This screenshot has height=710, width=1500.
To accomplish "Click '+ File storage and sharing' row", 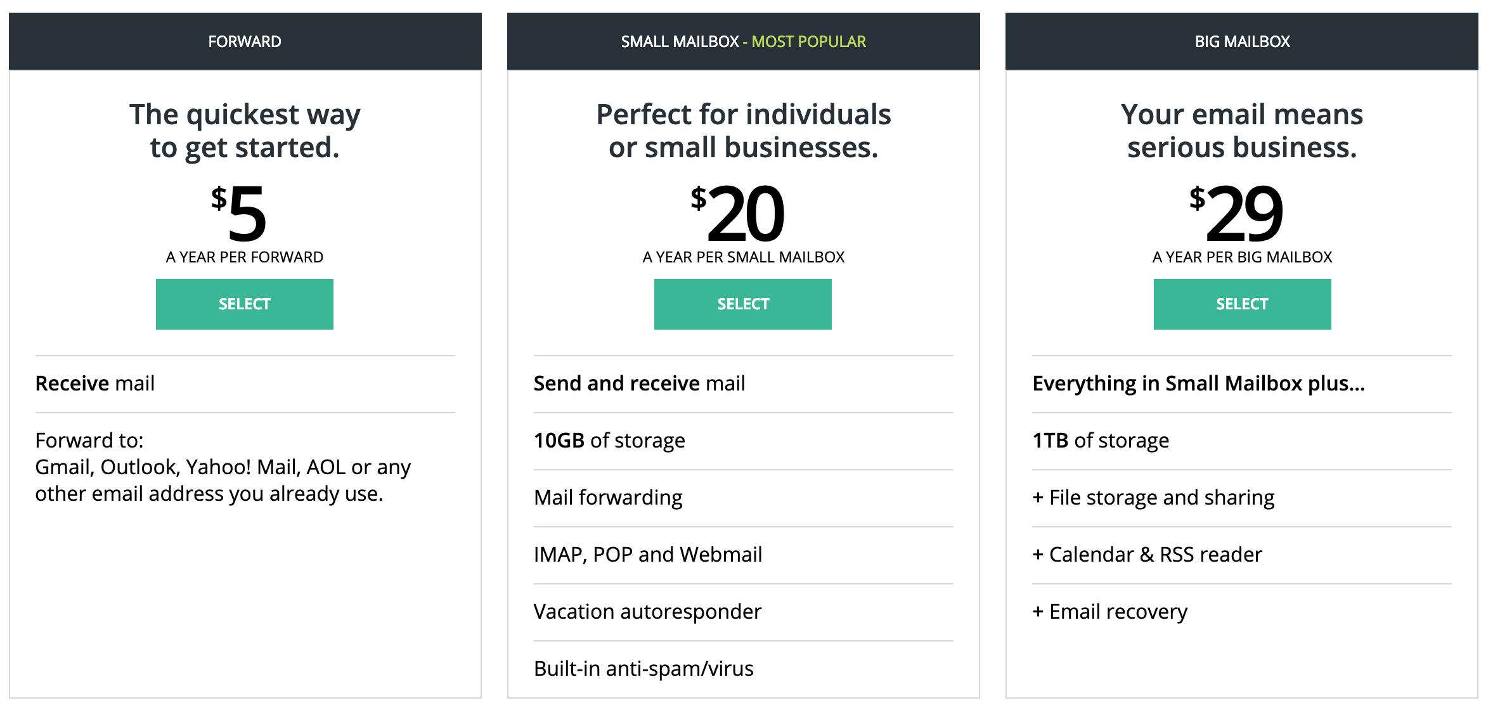I will tap(1242, 498).
